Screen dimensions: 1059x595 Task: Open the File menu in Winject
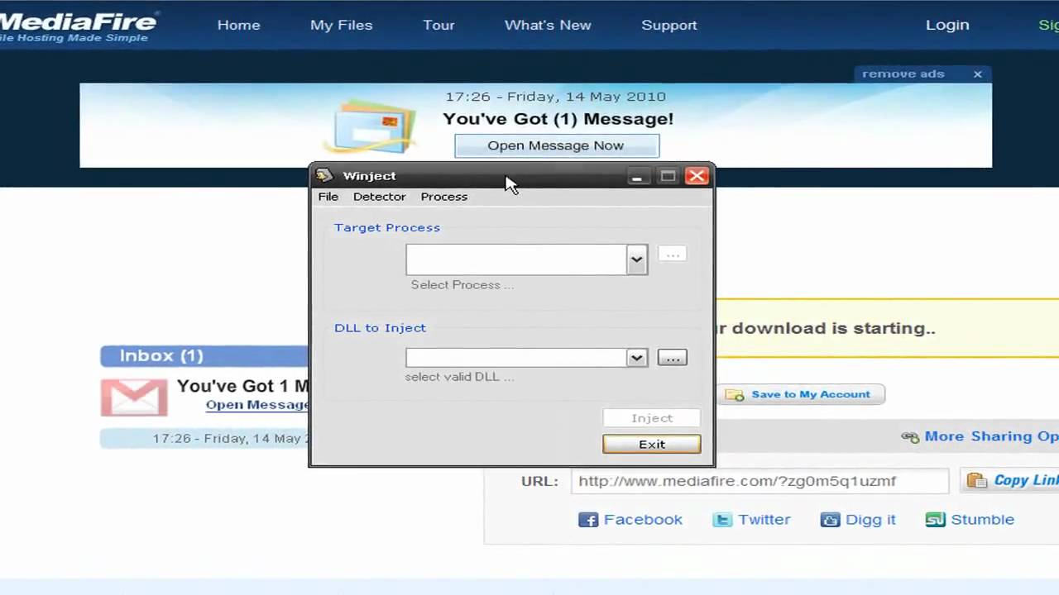click(328, 197)
